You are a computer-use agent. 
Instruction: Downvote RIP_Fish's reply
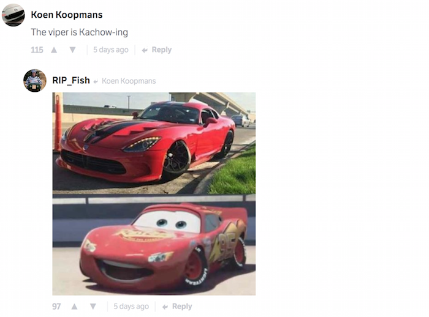(93, 307)
